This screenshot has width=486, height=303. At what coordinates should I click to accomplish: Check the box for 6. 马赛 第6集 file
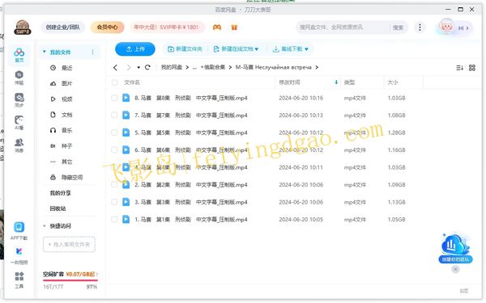coord(114,149)
